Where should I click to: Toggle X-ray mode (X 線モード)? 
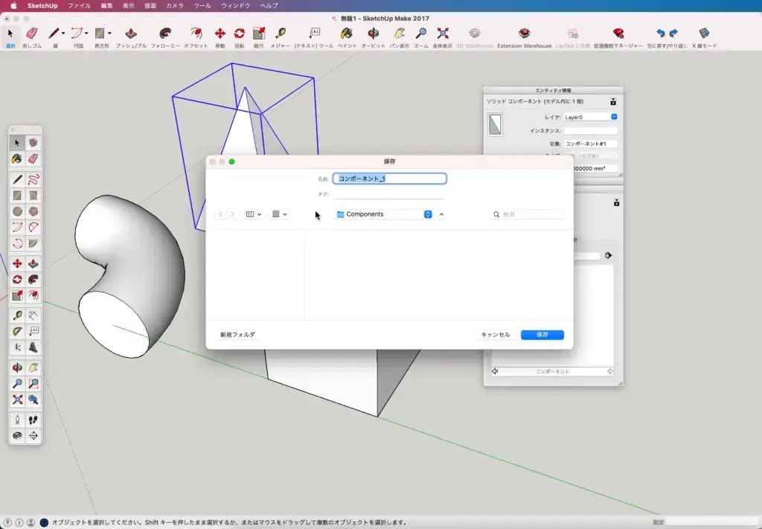point(704,33)
